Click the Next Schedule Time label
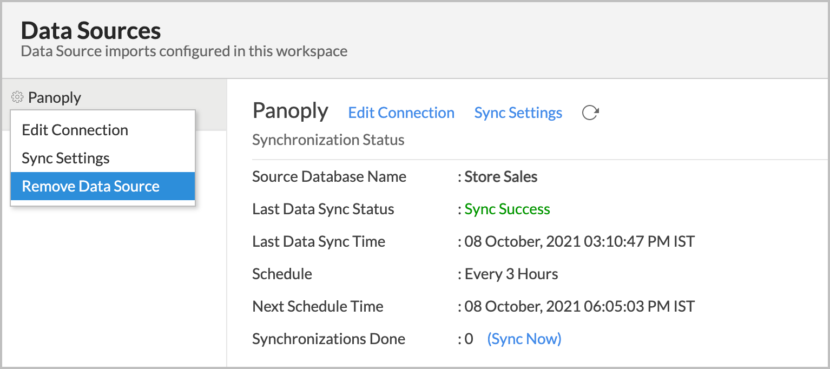 click(x=318, y=306)
